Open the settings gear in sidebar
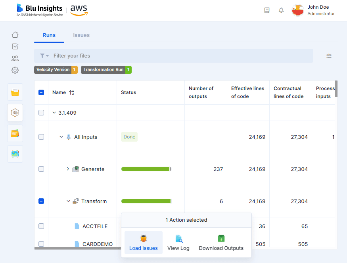 (15, 70)
